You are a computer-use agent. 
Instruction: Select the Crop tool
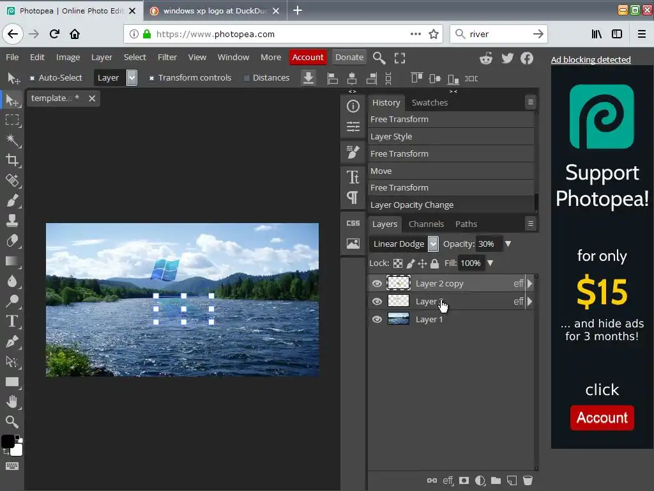[x=11, y=160]
